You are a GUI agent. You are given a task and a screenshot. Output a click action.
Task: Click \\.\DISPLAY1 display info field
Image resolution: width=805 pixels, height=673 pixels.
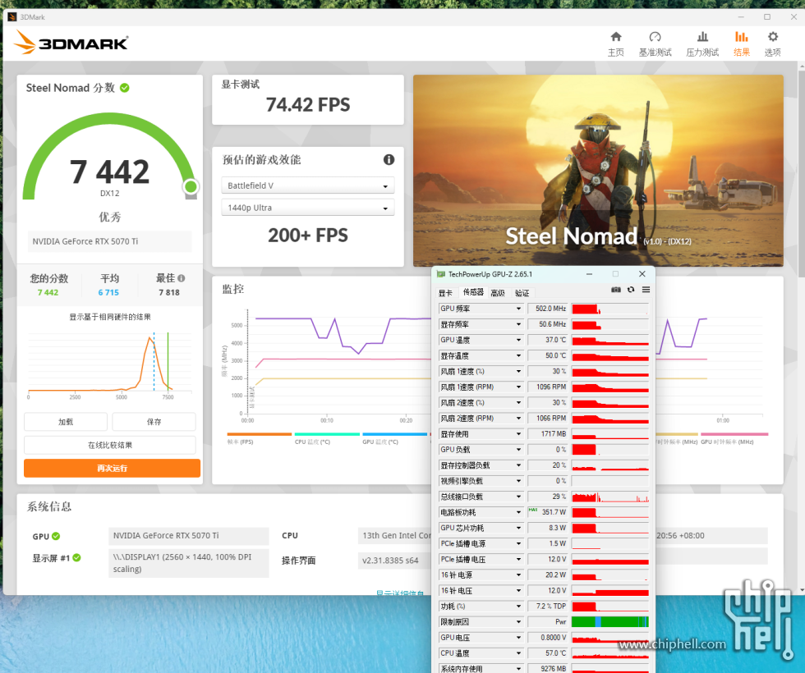point(188,563)
